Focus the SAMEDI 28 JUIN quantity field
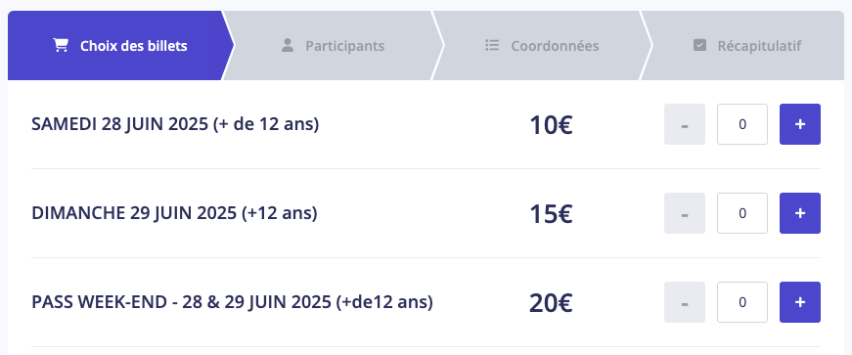 pyautogui.click(x=742, y=124)
